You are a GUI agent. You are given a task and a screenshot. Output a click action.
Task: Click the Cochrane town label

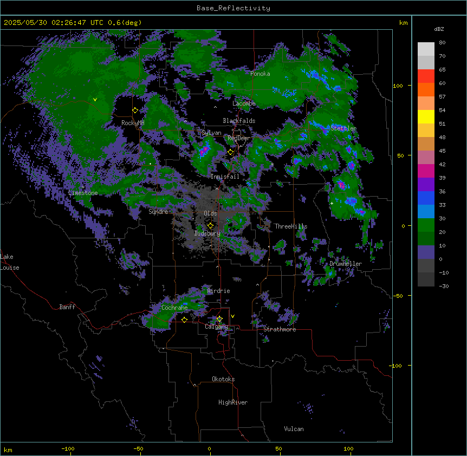[x=174, y=308]
